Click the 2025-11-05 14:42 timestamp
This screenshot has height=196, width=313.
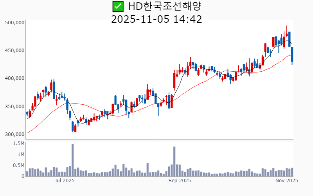pyautogui.click(x=156, y=19)
